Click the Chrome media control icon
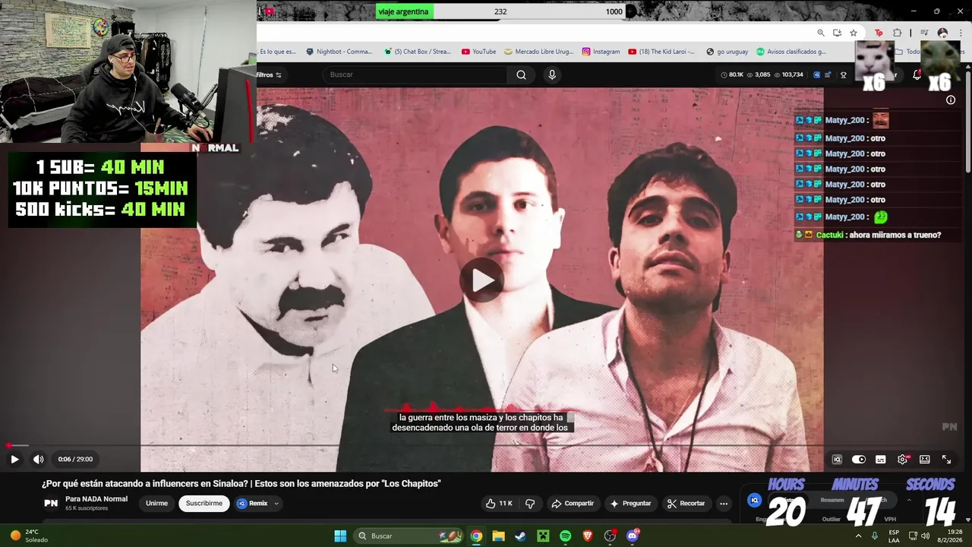Image resolution: width=972 pixels, height=547 pixels. click(924, 33)
